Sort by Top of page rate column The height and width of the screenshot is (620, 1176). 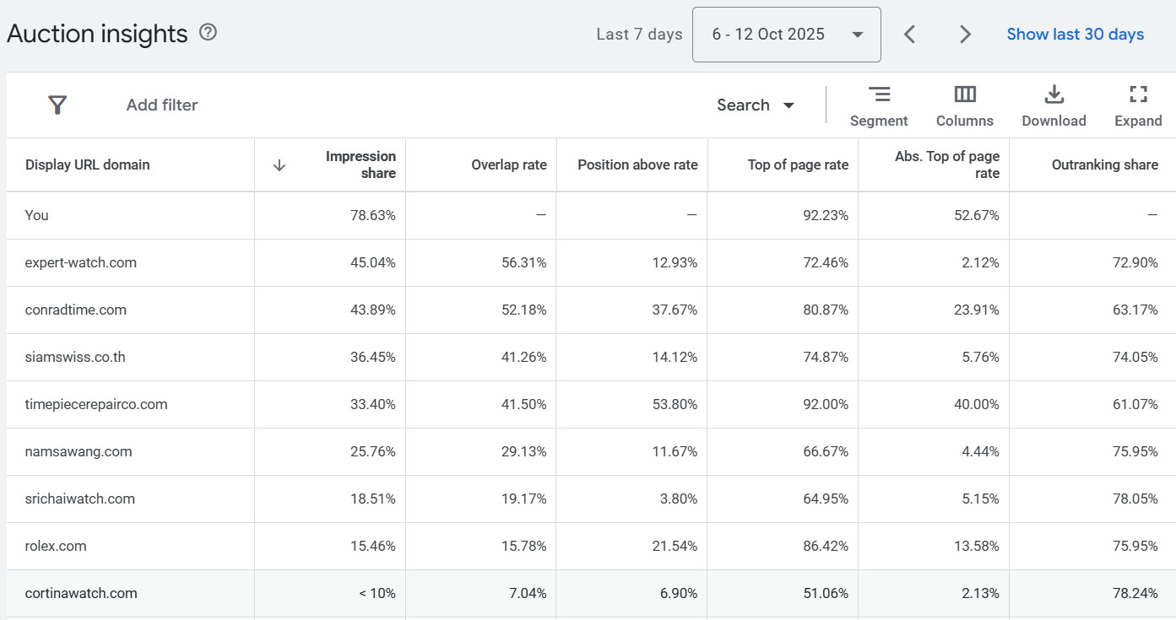tap(797, 165)
